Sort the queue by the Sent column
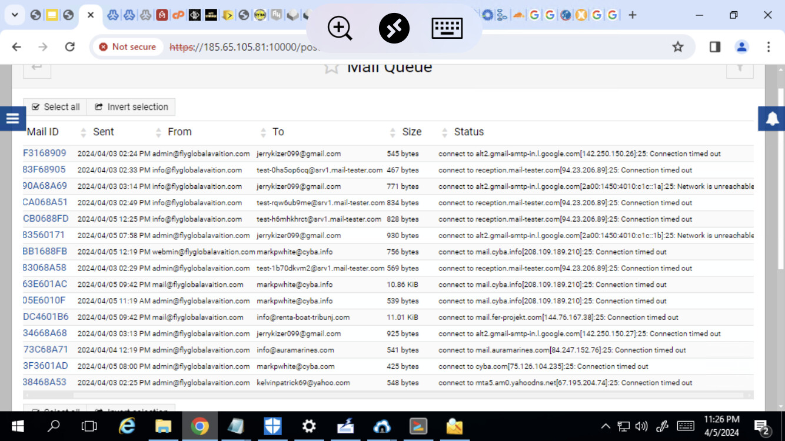 (x=103, y=132)
